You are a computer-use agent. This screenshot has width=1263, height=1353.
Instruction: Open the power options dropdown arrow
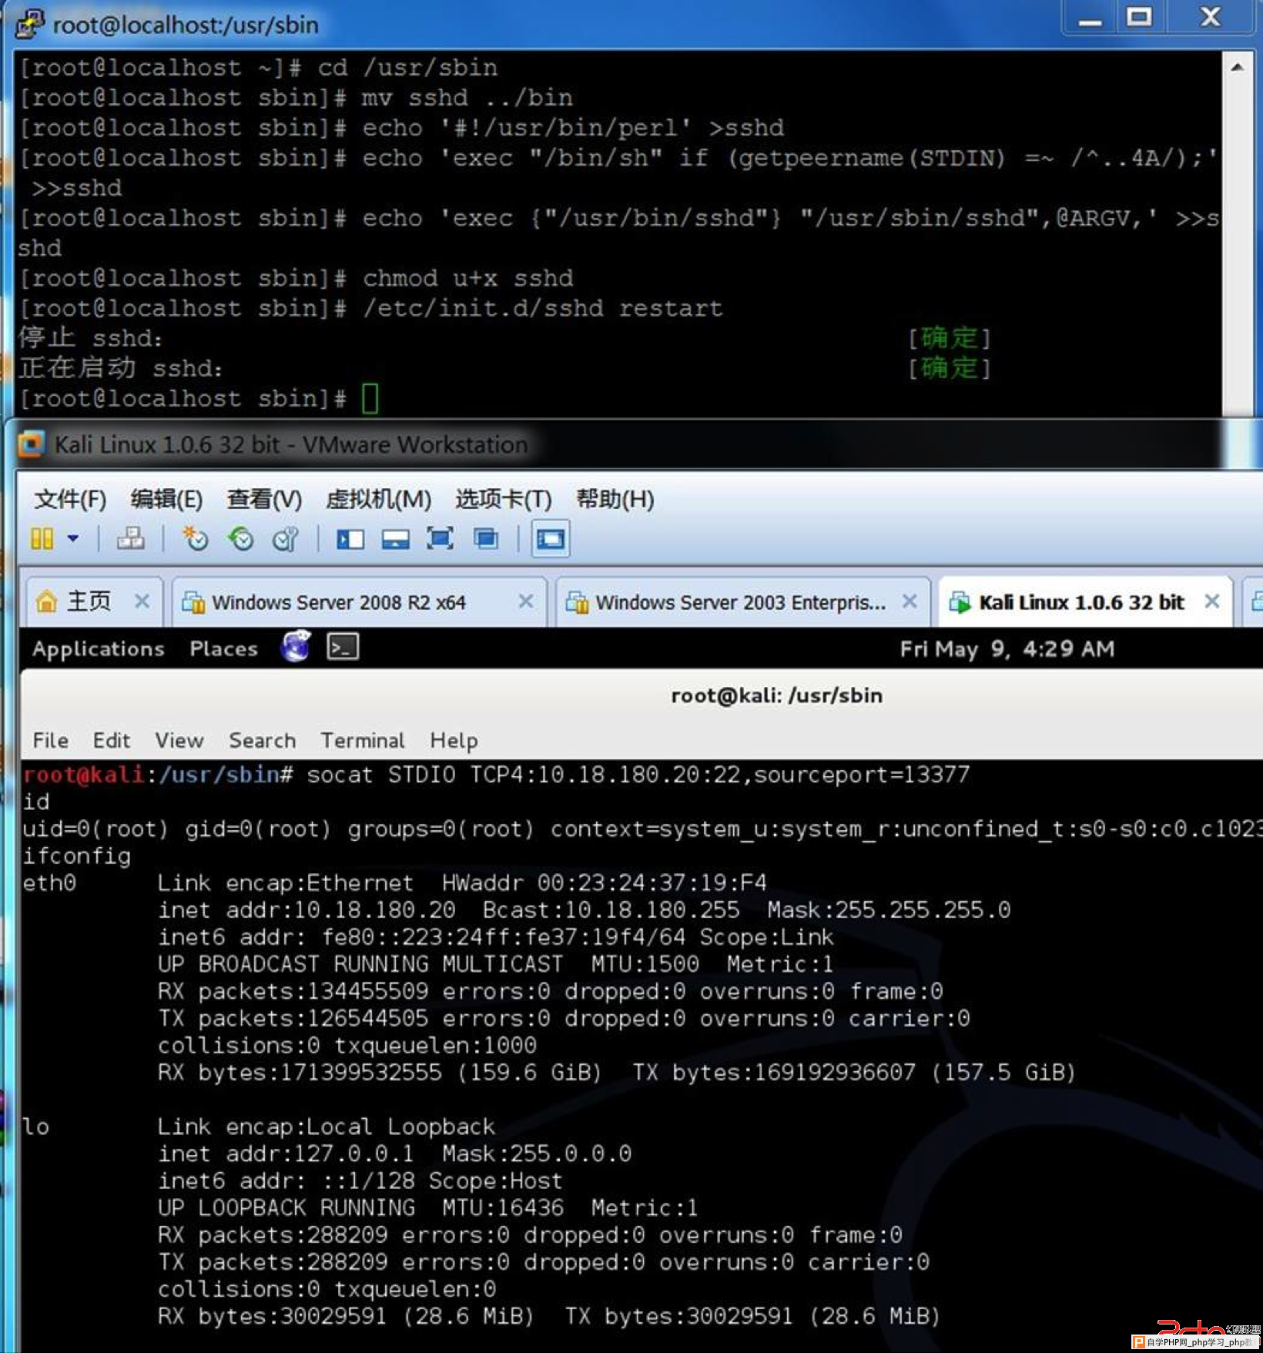pyautogui.click(x=73, y=538)
